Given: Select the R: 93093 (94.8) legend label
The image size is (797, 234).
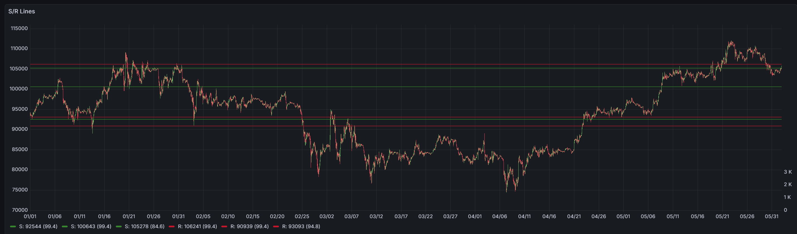Looking at the screenshot, I should click(301, 226).
